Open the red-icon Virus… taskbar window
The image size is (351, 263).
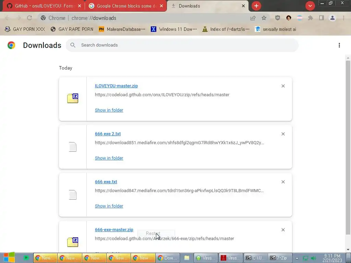[231, 258]
